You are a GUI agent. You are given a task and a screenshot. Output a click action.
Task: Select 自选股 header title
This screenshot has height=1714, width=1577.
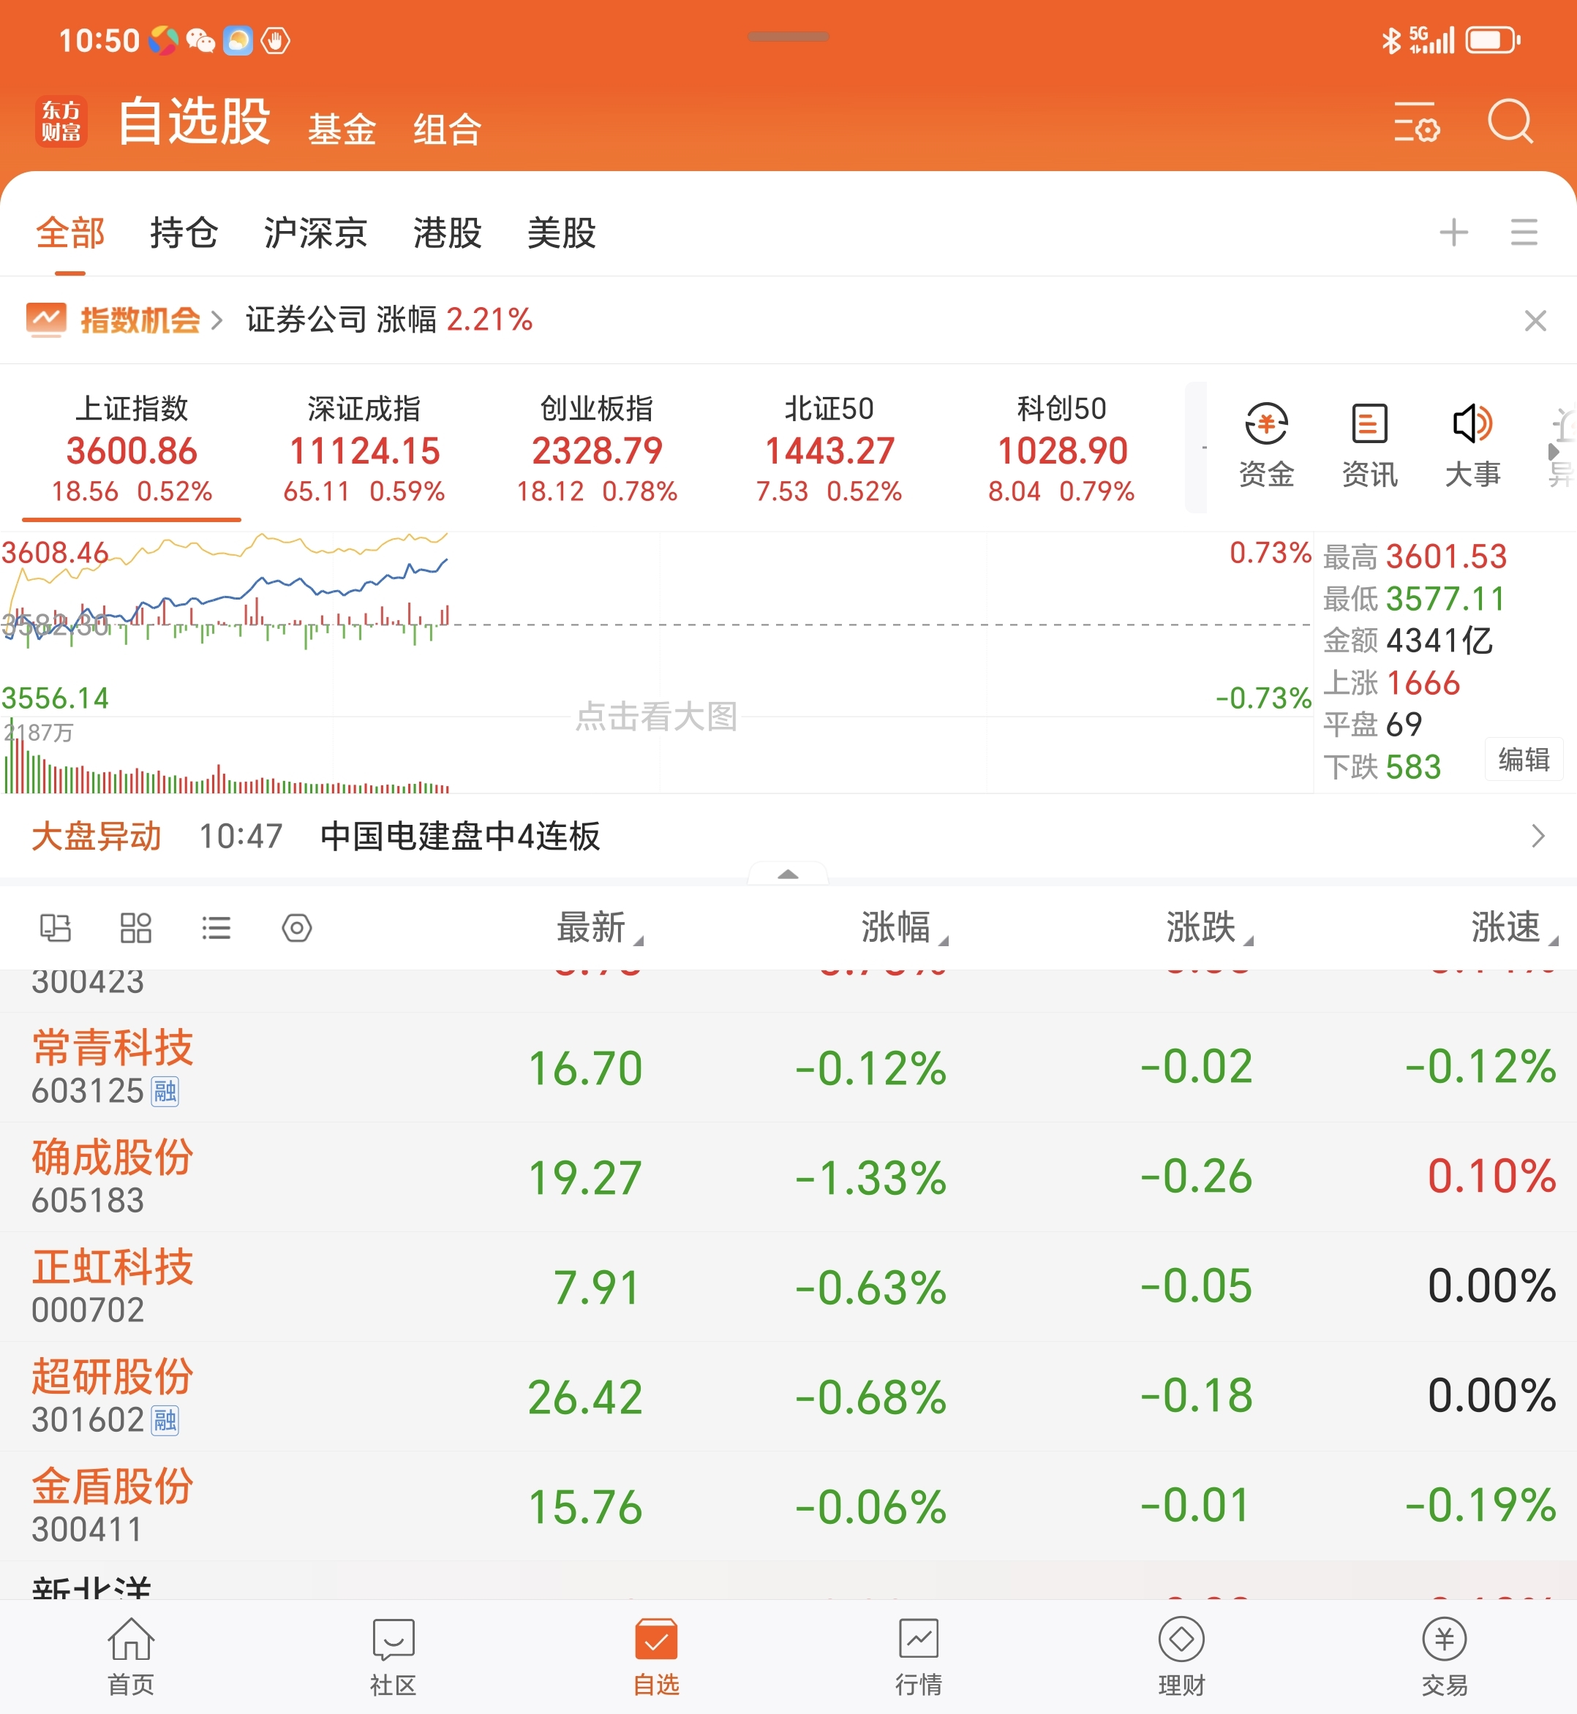[x=194, y=121]
